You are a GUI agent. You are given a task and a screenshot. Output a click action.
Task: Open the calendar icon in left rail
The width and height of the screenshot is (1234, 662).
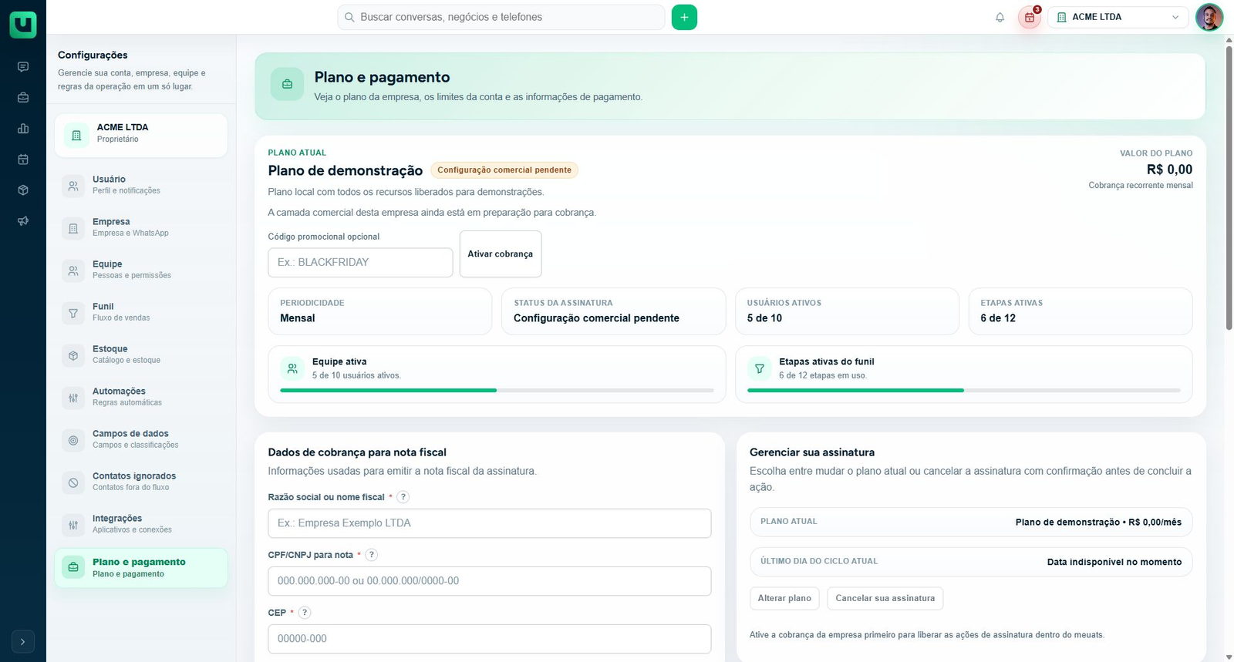pyautogui.click(x=23, y=160)
